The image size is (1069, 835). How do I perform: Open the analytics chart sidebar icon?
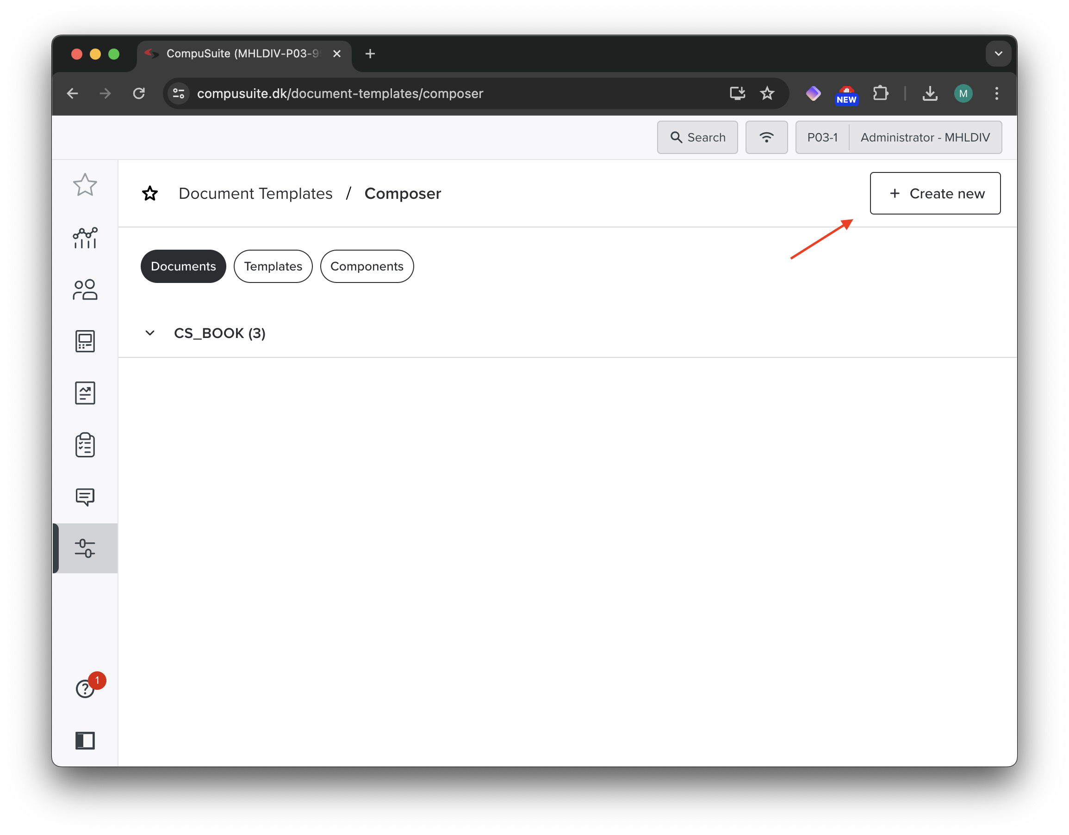click(85, 238)
